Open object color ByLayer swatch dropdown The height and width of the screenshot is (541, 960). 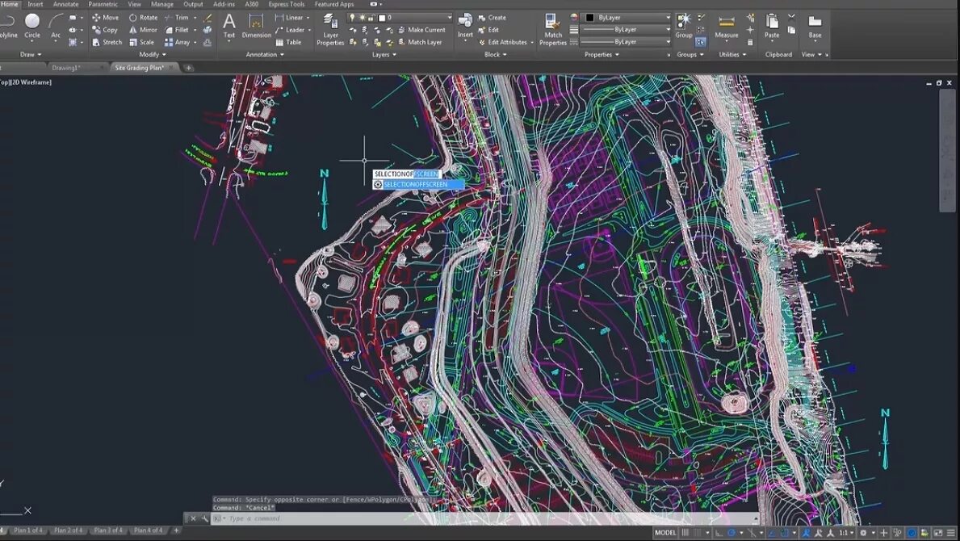coord(627,18)
